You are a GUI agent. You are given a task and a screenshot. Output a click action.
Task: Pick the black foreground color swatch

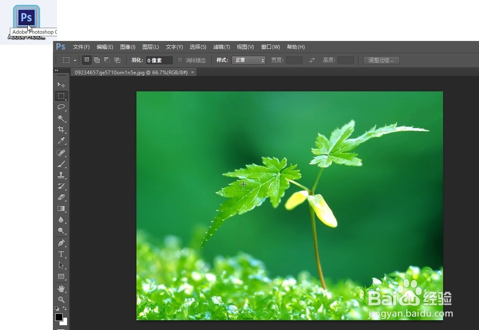(x=59, y=317)
